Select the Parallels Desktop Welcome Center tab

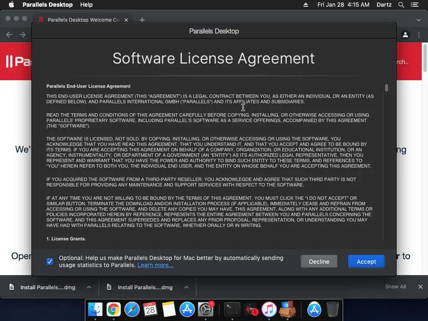[83, 20]
